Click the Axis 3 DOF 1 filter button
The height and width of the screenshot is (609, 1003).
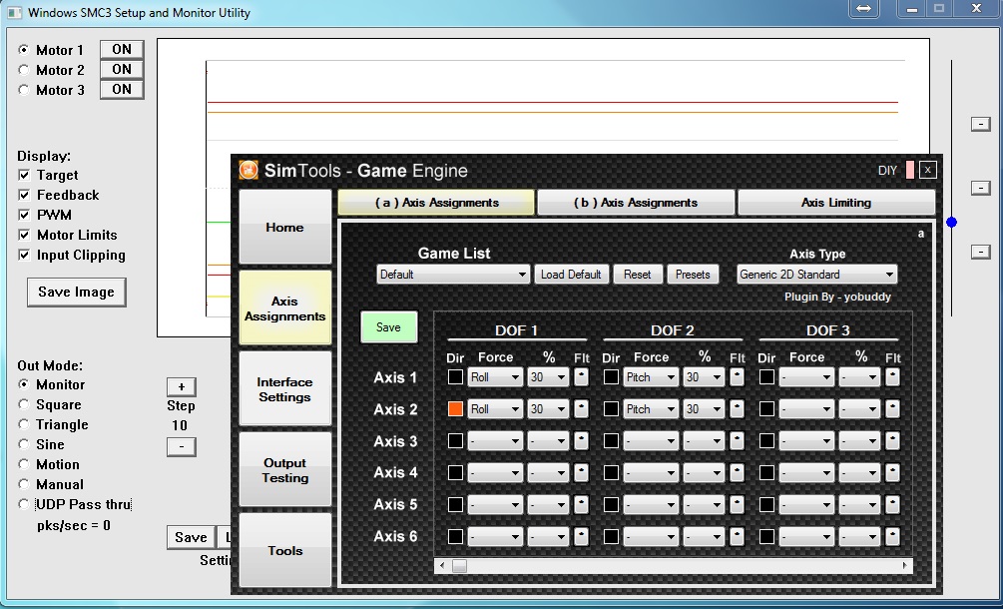tap(582, 440)
